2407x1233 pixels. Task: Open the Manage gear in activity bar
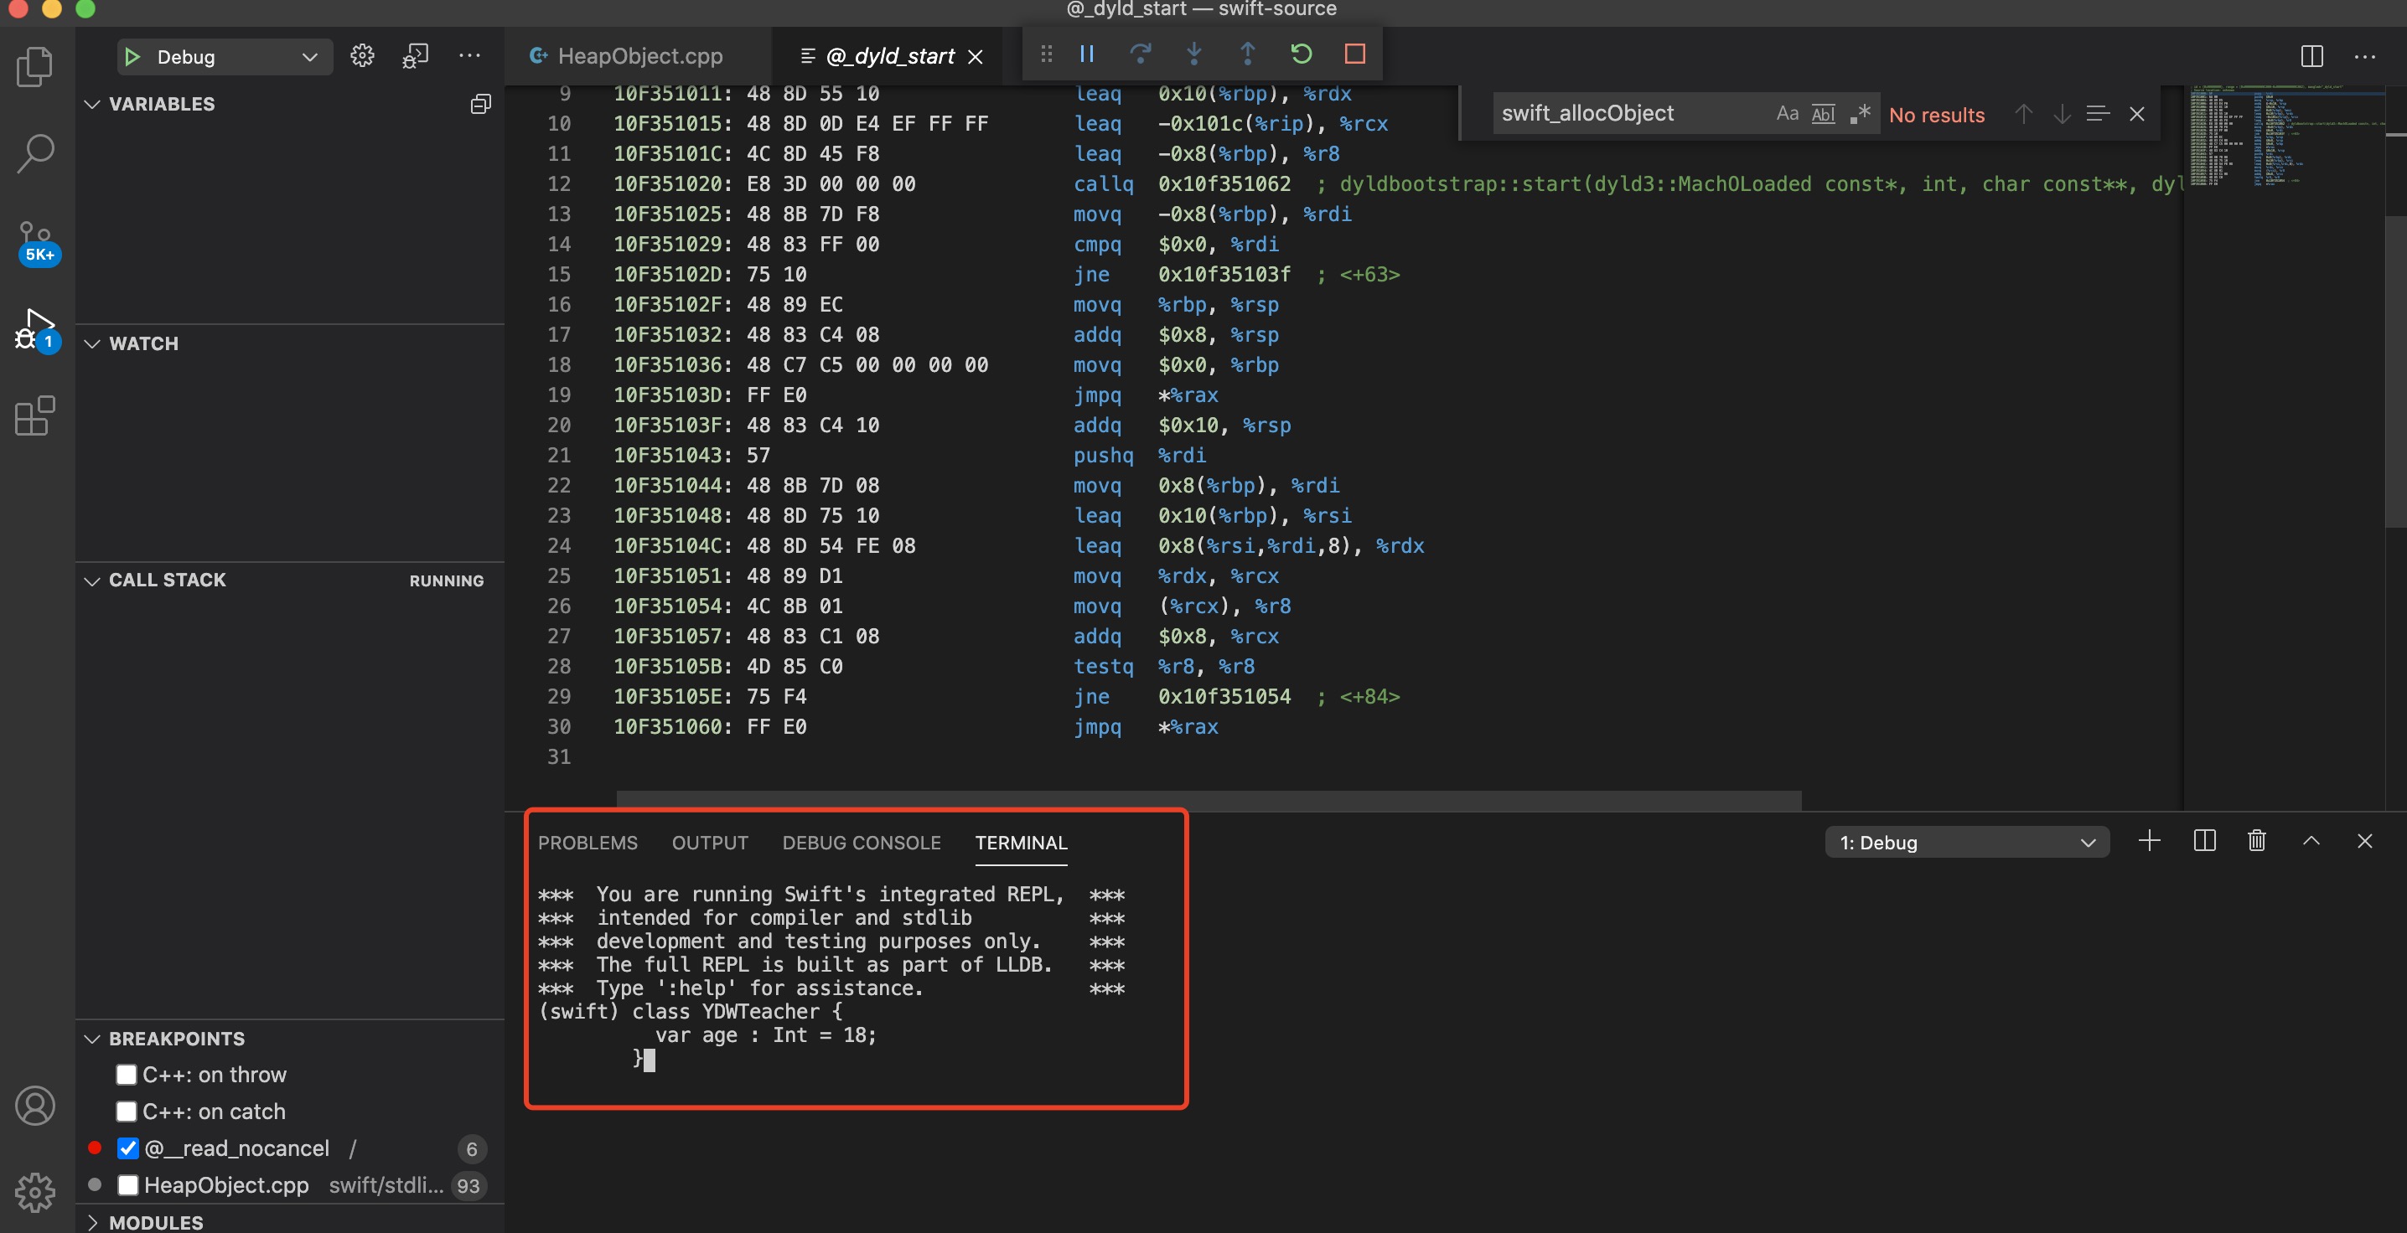[x=35, y=1192]
